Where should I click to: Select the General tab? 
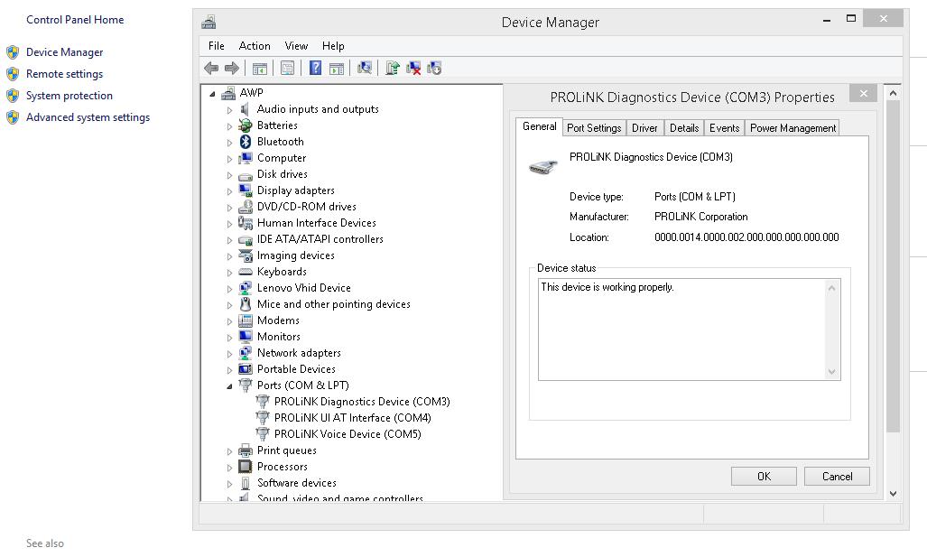tap(539, 126)
